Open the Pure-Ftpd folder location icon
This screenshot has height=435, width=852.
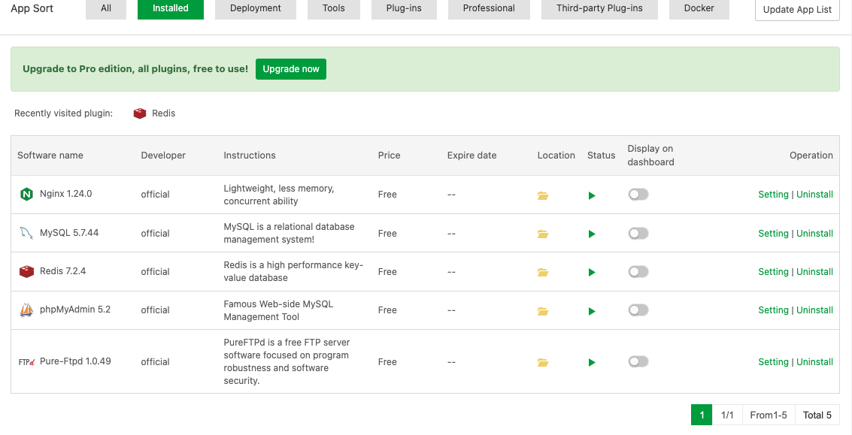point(543,362)
